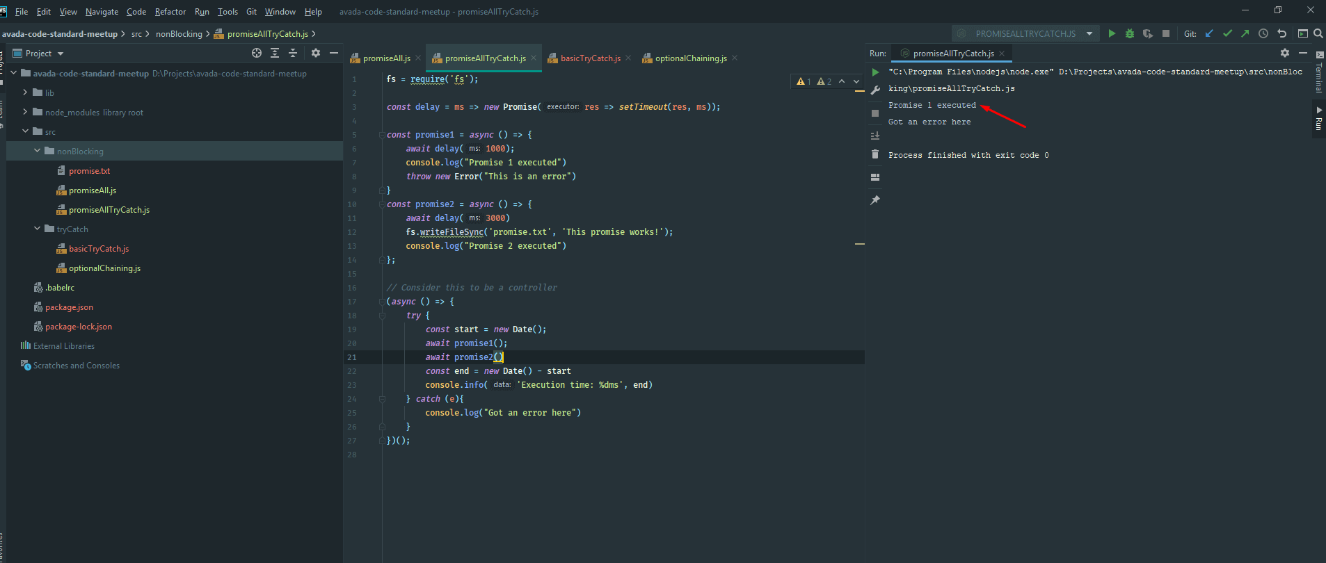1326x563 pixels.
Task: Collapse the src folder
Action: [26, 131]
